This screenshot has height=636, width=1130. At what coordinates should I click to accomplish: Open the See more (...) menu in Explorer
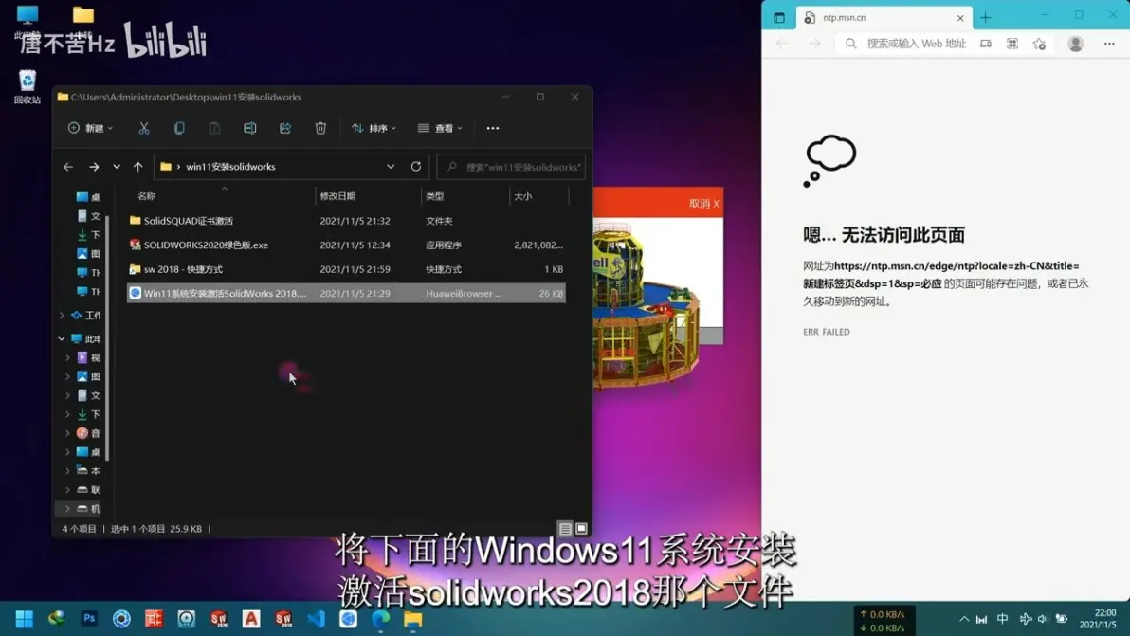click(493, 128)
